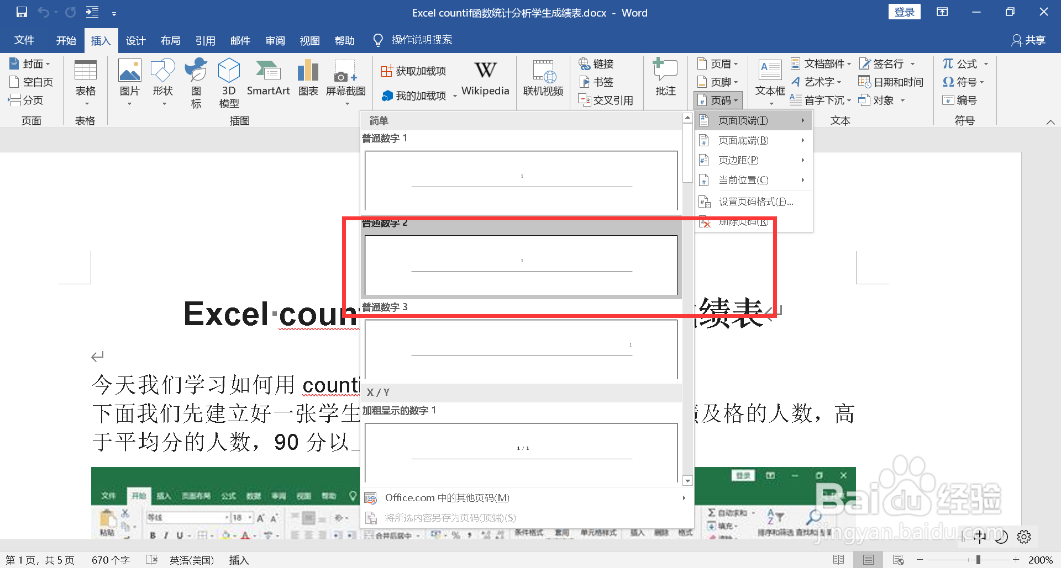Insert a Link (链接)
This screenshot has width=1061, height=568.
point(596,63)
